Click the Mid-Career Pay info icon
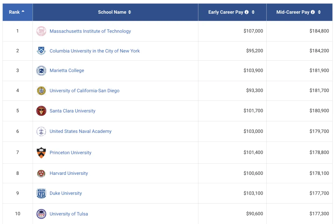The width and height of the screenshot is (336, 224). pyautogui.click(x=313, y=12)
